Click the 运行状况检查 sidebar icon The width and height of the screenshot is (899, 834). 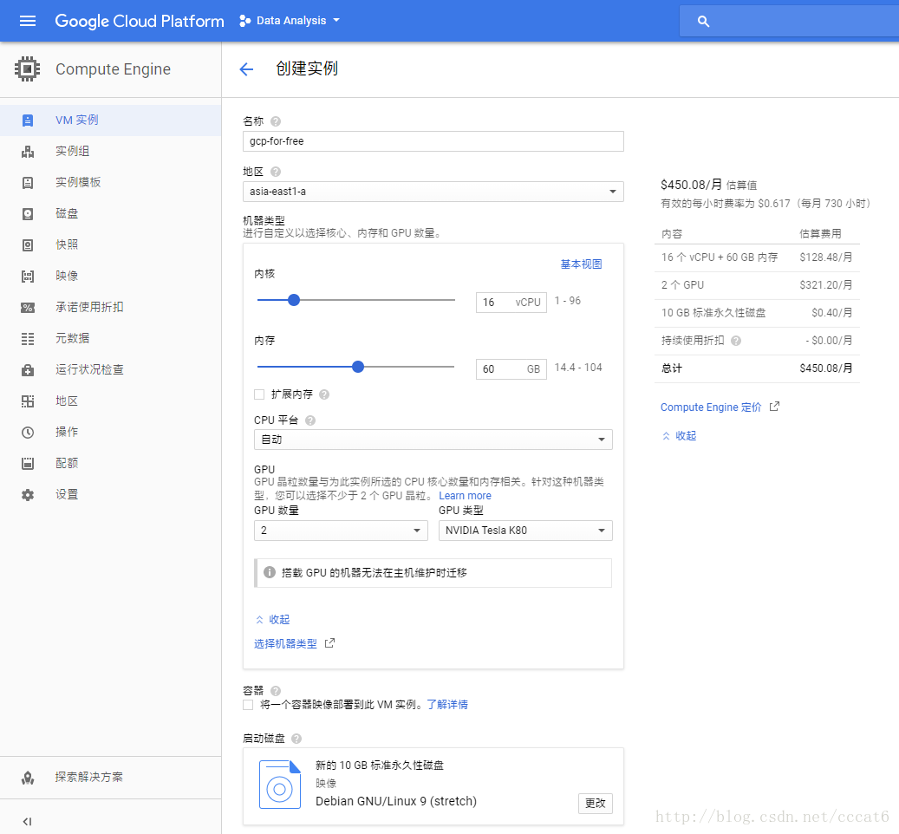coord(28,370)
